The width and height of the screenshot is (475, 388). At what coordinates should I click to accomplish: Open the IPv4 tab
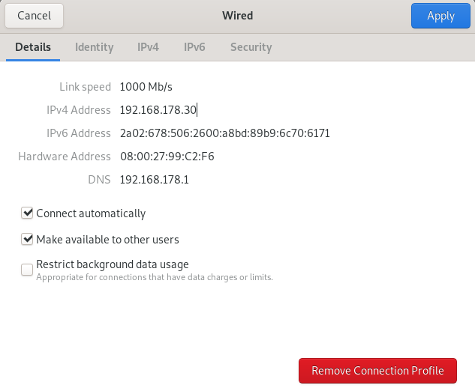click(x=148, y=47)
